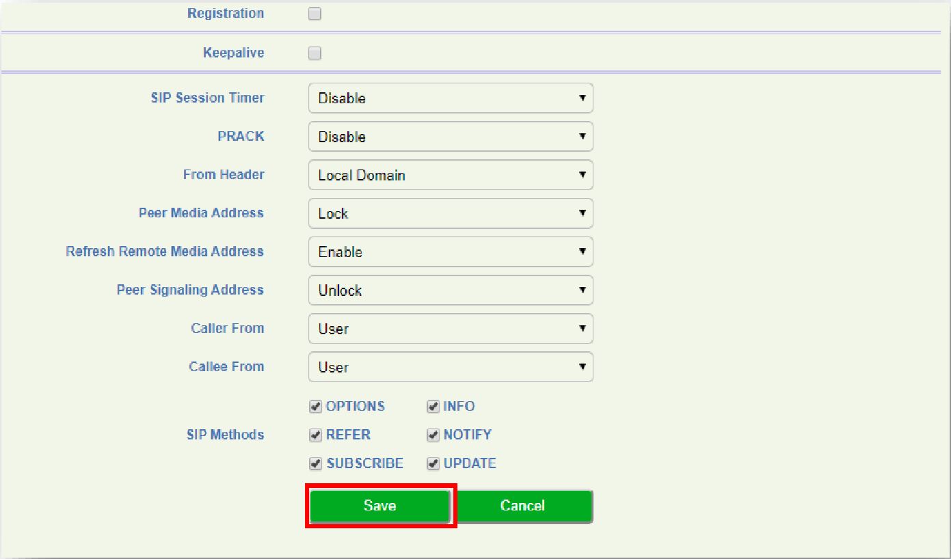Open the Callee From dropdown
This screenshot has height=559, width=951.
pos(451,367)
